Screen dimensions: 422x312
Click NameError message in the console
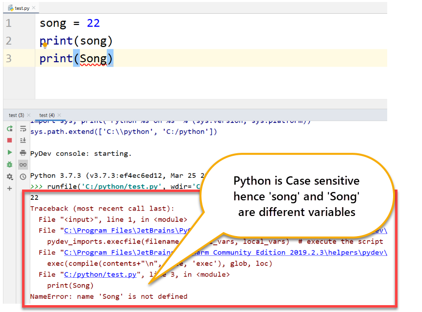[109, 297]
